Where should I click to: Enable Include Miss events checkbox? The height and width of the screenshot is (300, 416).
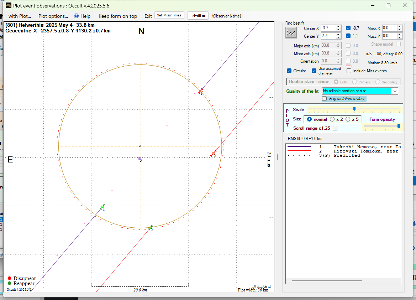[x=349, y=71]
